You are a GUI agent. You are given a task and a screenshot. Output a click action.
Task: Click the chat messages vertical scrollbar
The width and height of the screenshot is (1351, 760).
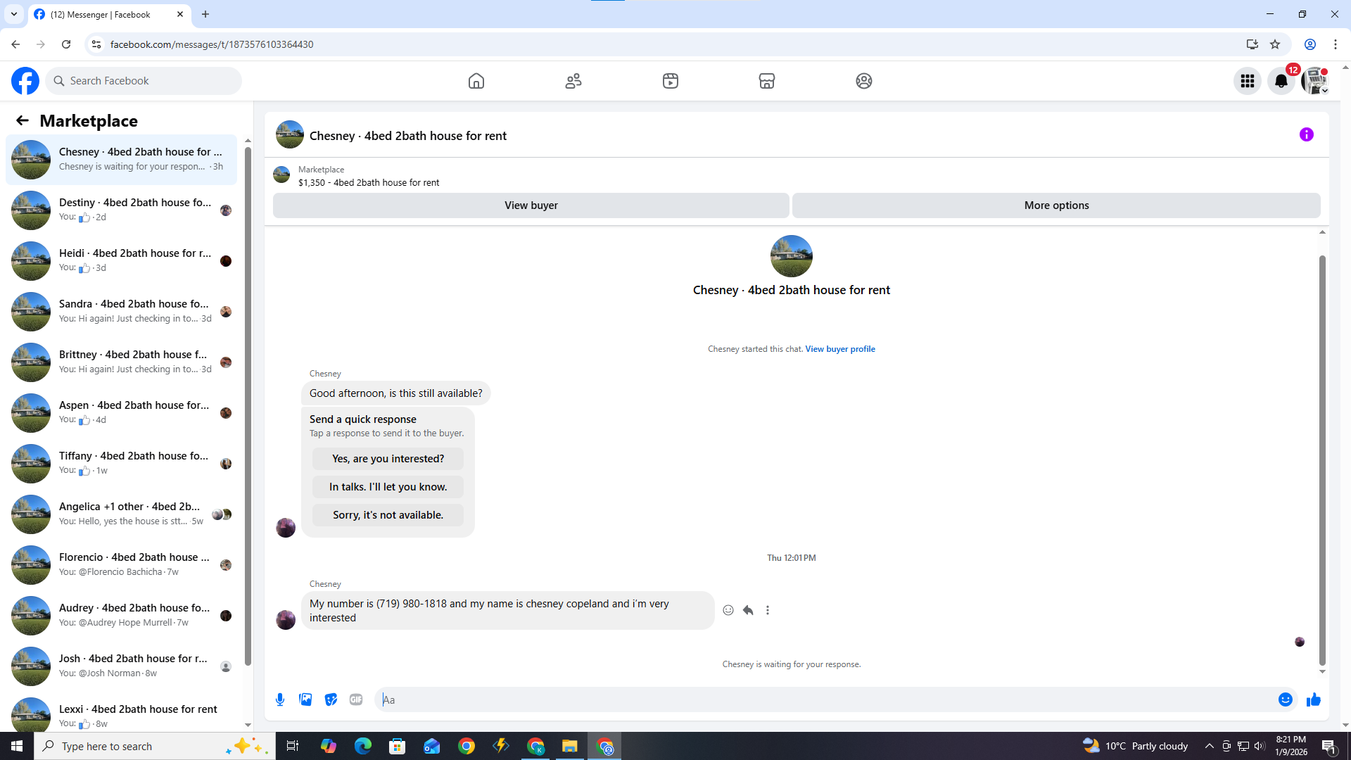[x=1322, y=457]
